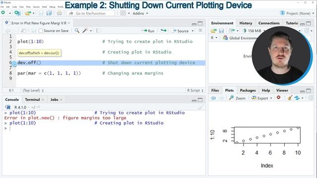This screenshot has height=178, width=317.
Task: Click the 158 MiB memory usage indicator
Action: click(x=254, y=31)
